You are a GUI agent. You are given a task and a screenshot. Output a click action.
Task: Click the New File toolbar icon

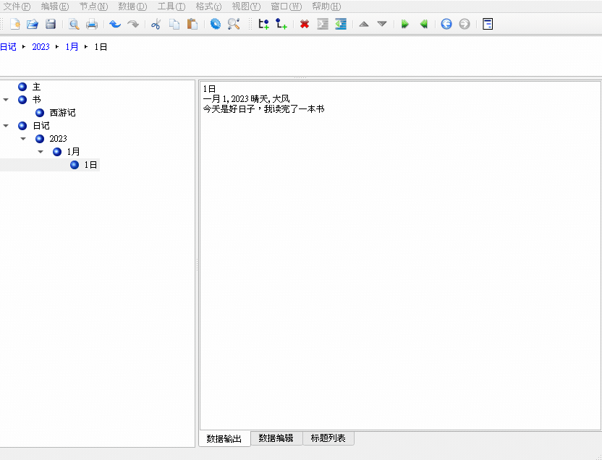[x=14, y=24]
